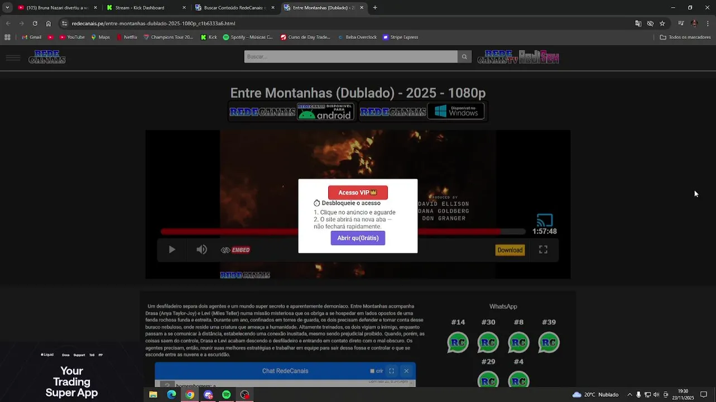Open File Explorer from the taskbar
This screenshot has height=402, width=716.
[x=153, y=395]
